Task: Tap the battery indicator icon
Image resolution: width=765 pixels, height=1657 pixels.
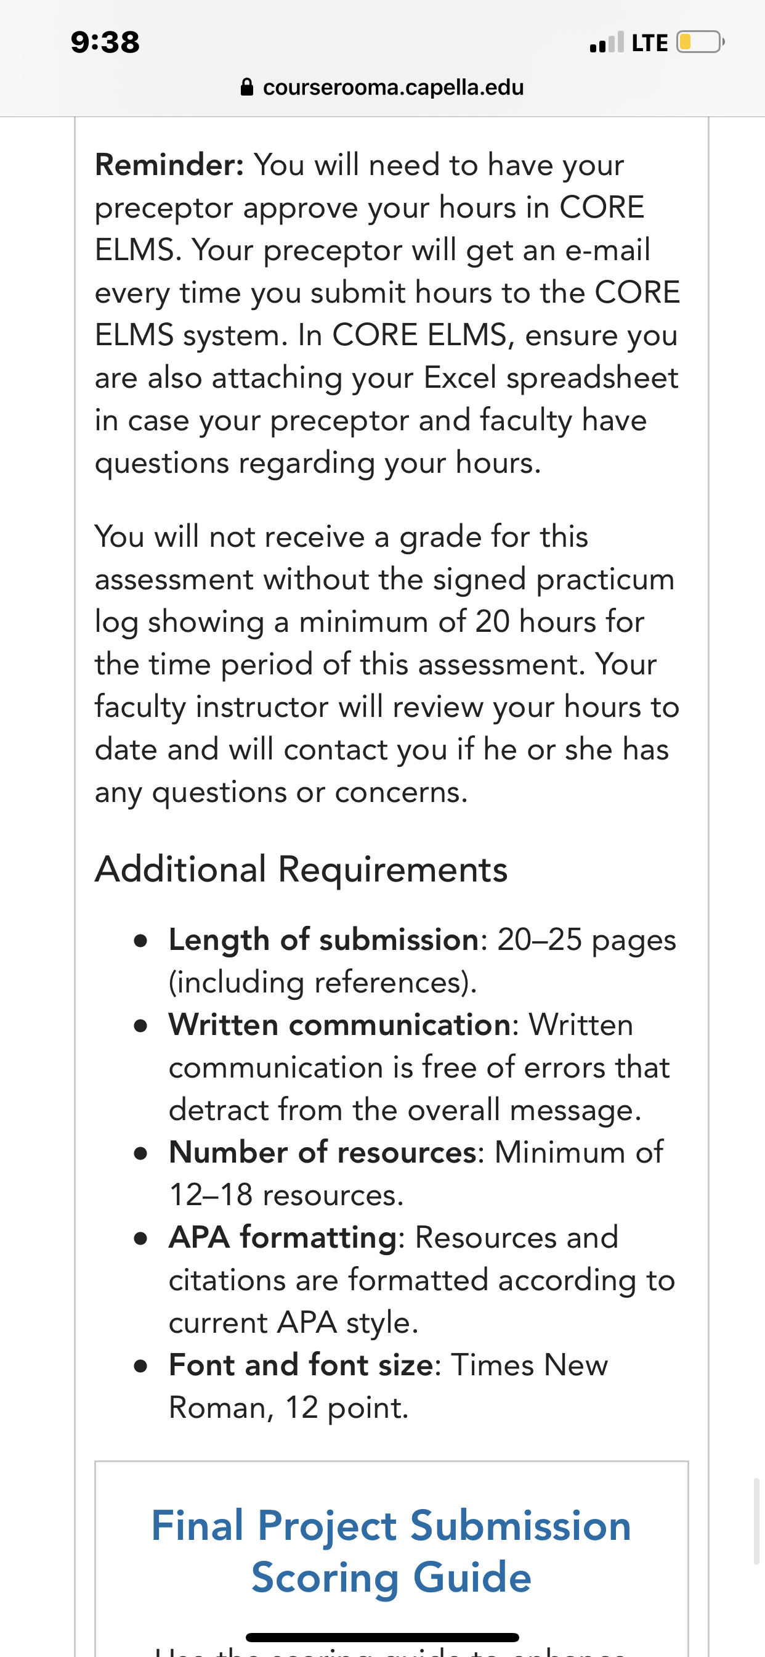Action: click(700, 42)
